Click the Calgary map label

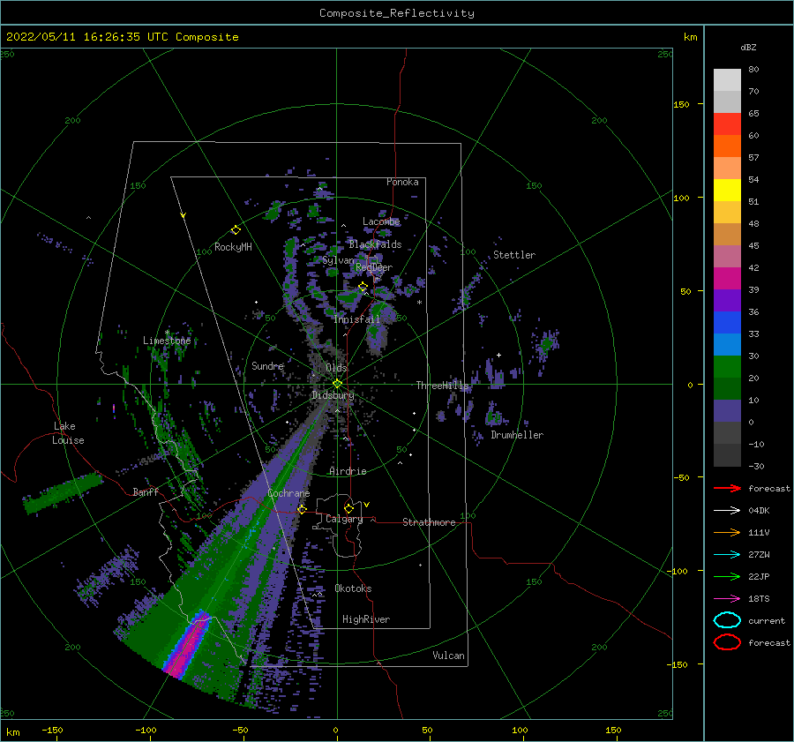[344, 519]
